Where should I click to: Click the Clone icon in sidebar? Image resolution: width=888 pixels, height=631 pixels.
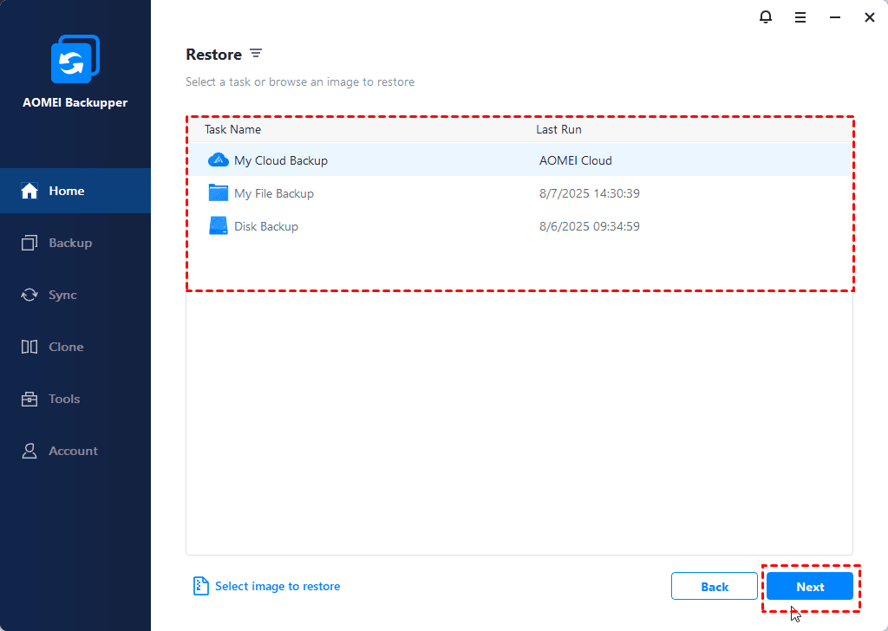(x=29, y=347)
